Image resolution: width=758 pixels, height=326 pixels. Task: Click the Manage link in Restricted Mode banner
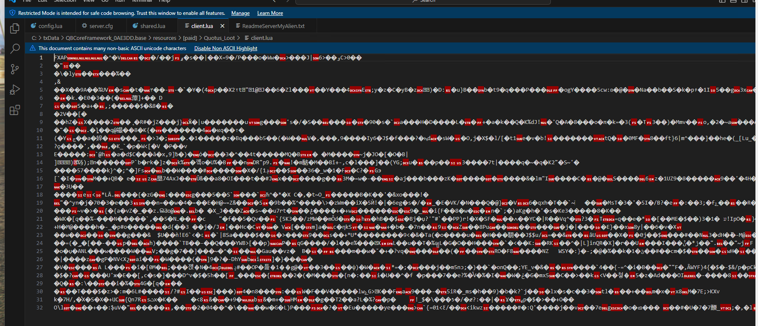click(240, 13)
